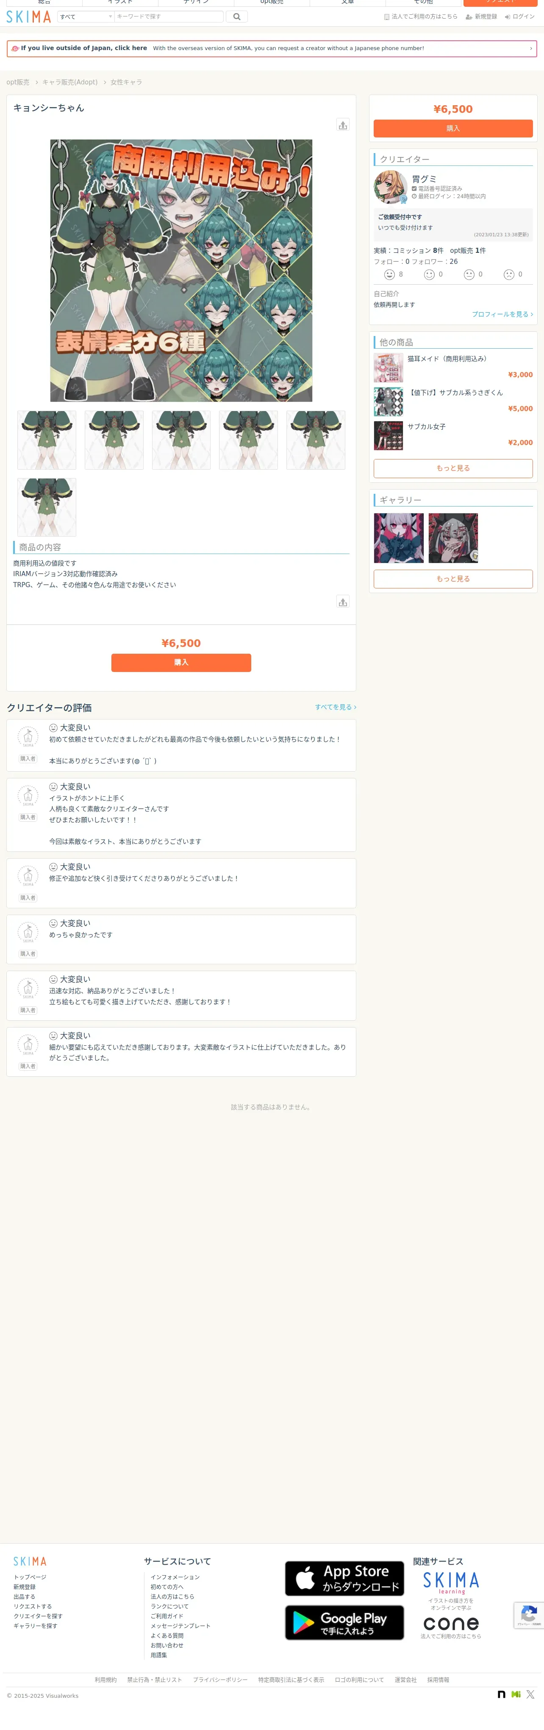Click 法人でご利用の方はこちら in the header
Viewport: 544px width, 1730px height.
[421, 17]
